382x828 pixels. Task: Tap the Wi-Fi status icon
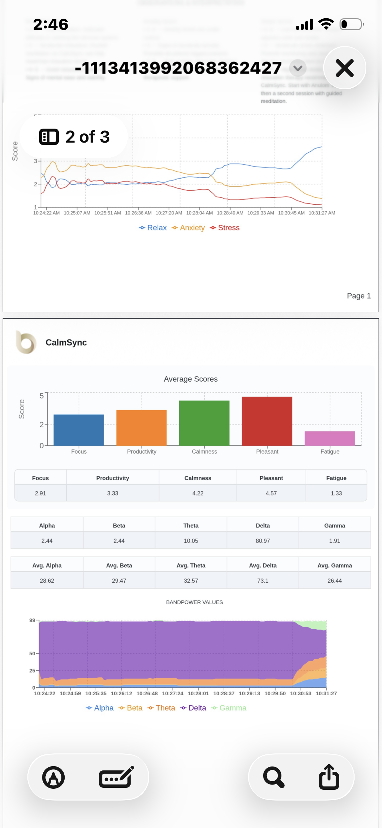click(326, 24)
